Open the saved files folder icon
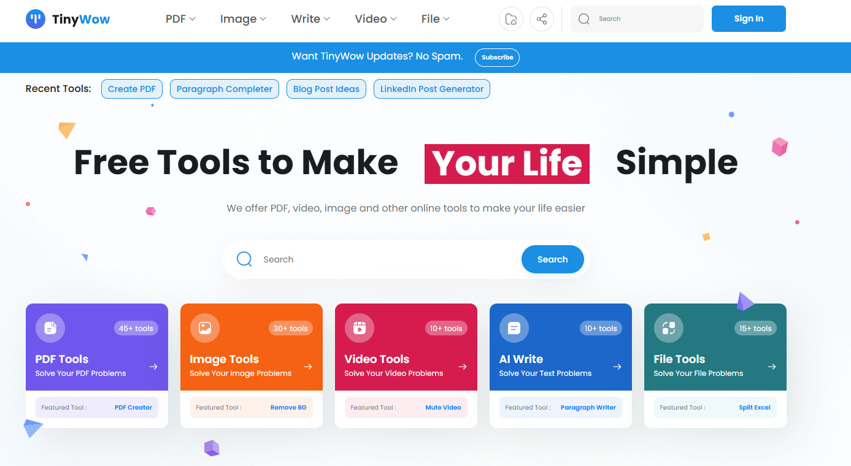This screenshot has height=466, width=851. point(511,19)
